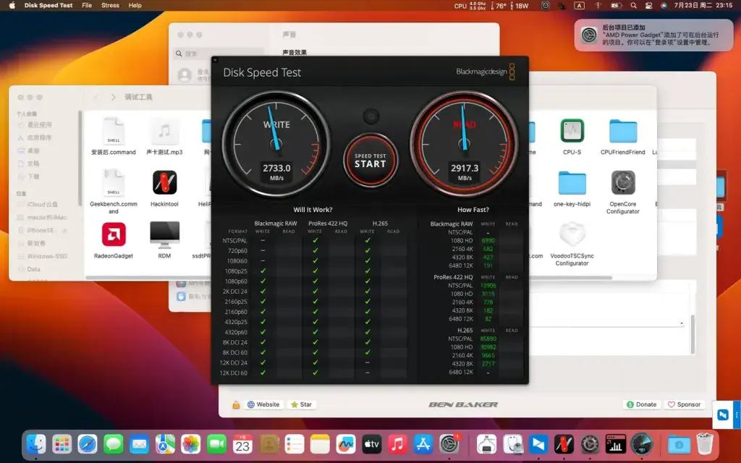Click the Sponsor button
This screenshot has width=741, height=463.
pos(684,404)
